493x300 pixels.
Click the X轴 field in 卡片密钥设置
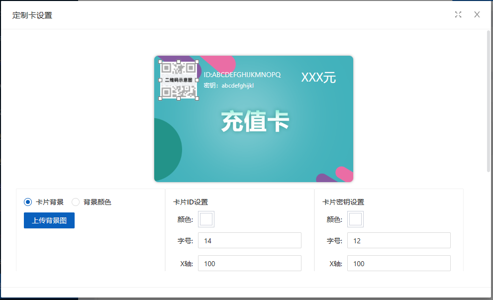coord(398,263)
